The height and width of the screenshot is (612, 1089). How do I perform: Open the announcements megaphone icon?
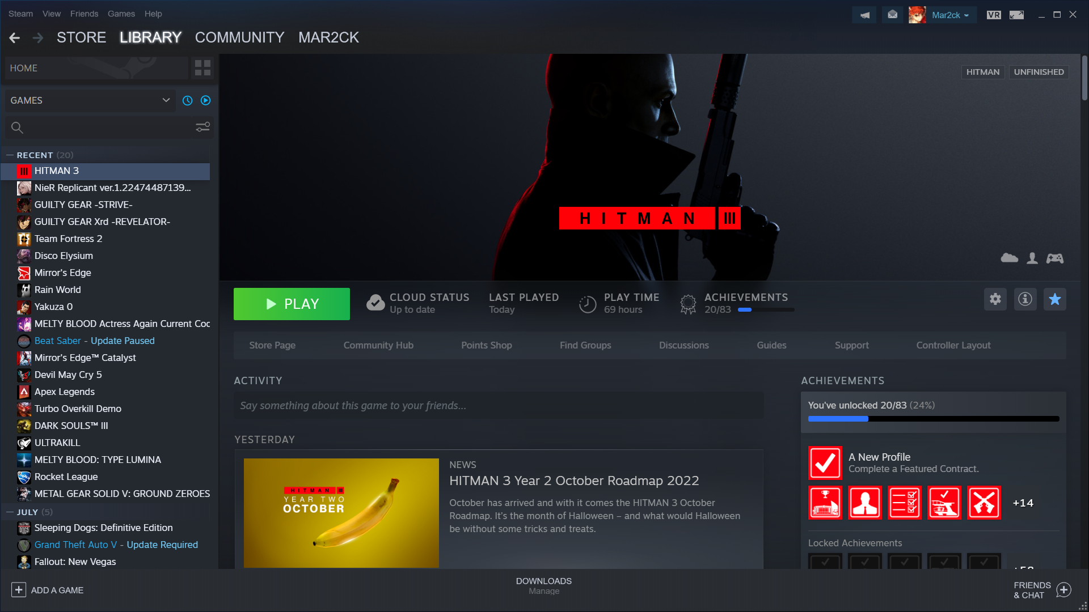864,15
